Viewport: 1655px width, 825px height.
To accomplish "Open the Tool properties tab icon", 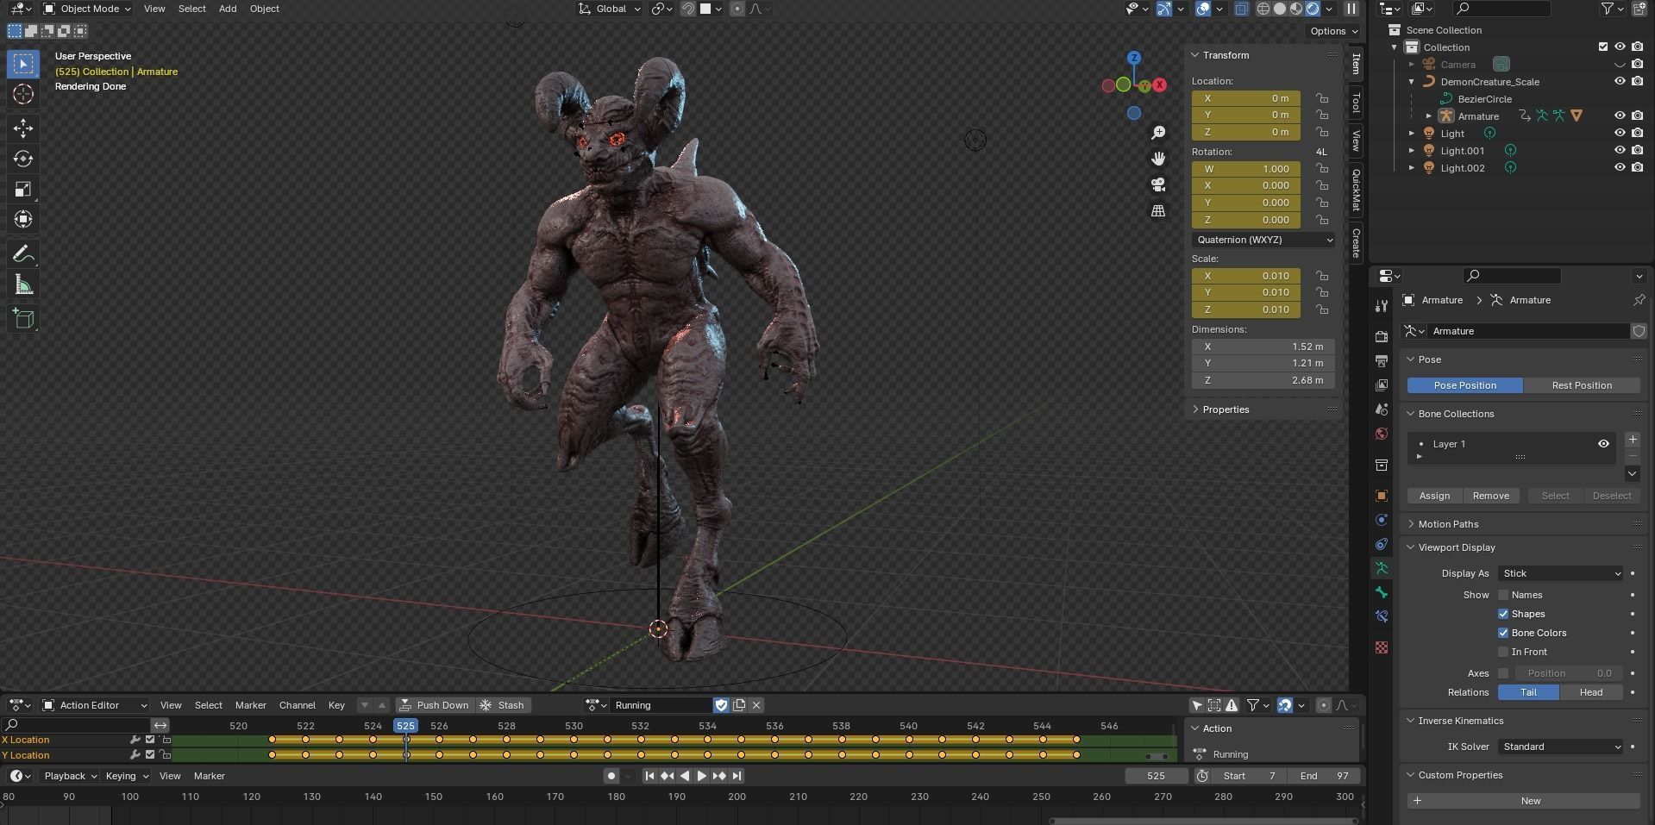I will click(1382, 306).
